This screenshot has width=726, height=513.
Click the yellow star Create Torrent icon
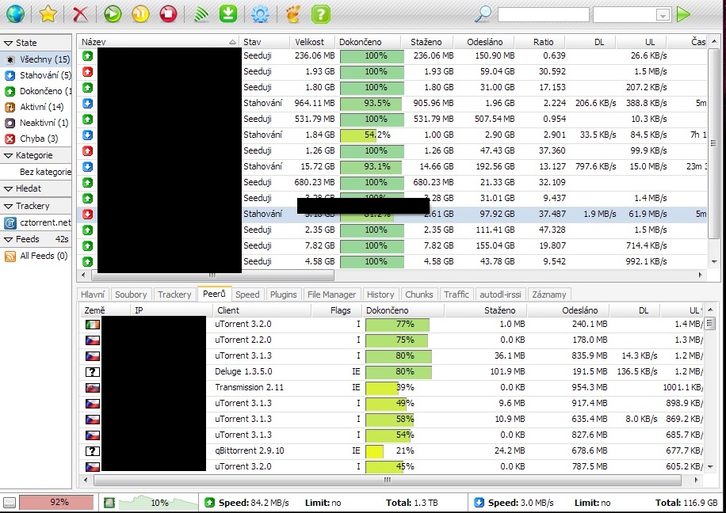48,13
